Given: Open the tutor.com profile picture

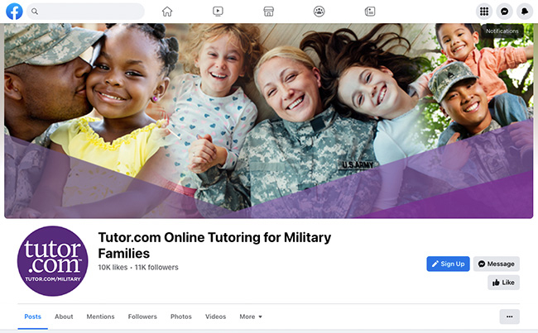Looking at the screenshot, I should 52,261.
